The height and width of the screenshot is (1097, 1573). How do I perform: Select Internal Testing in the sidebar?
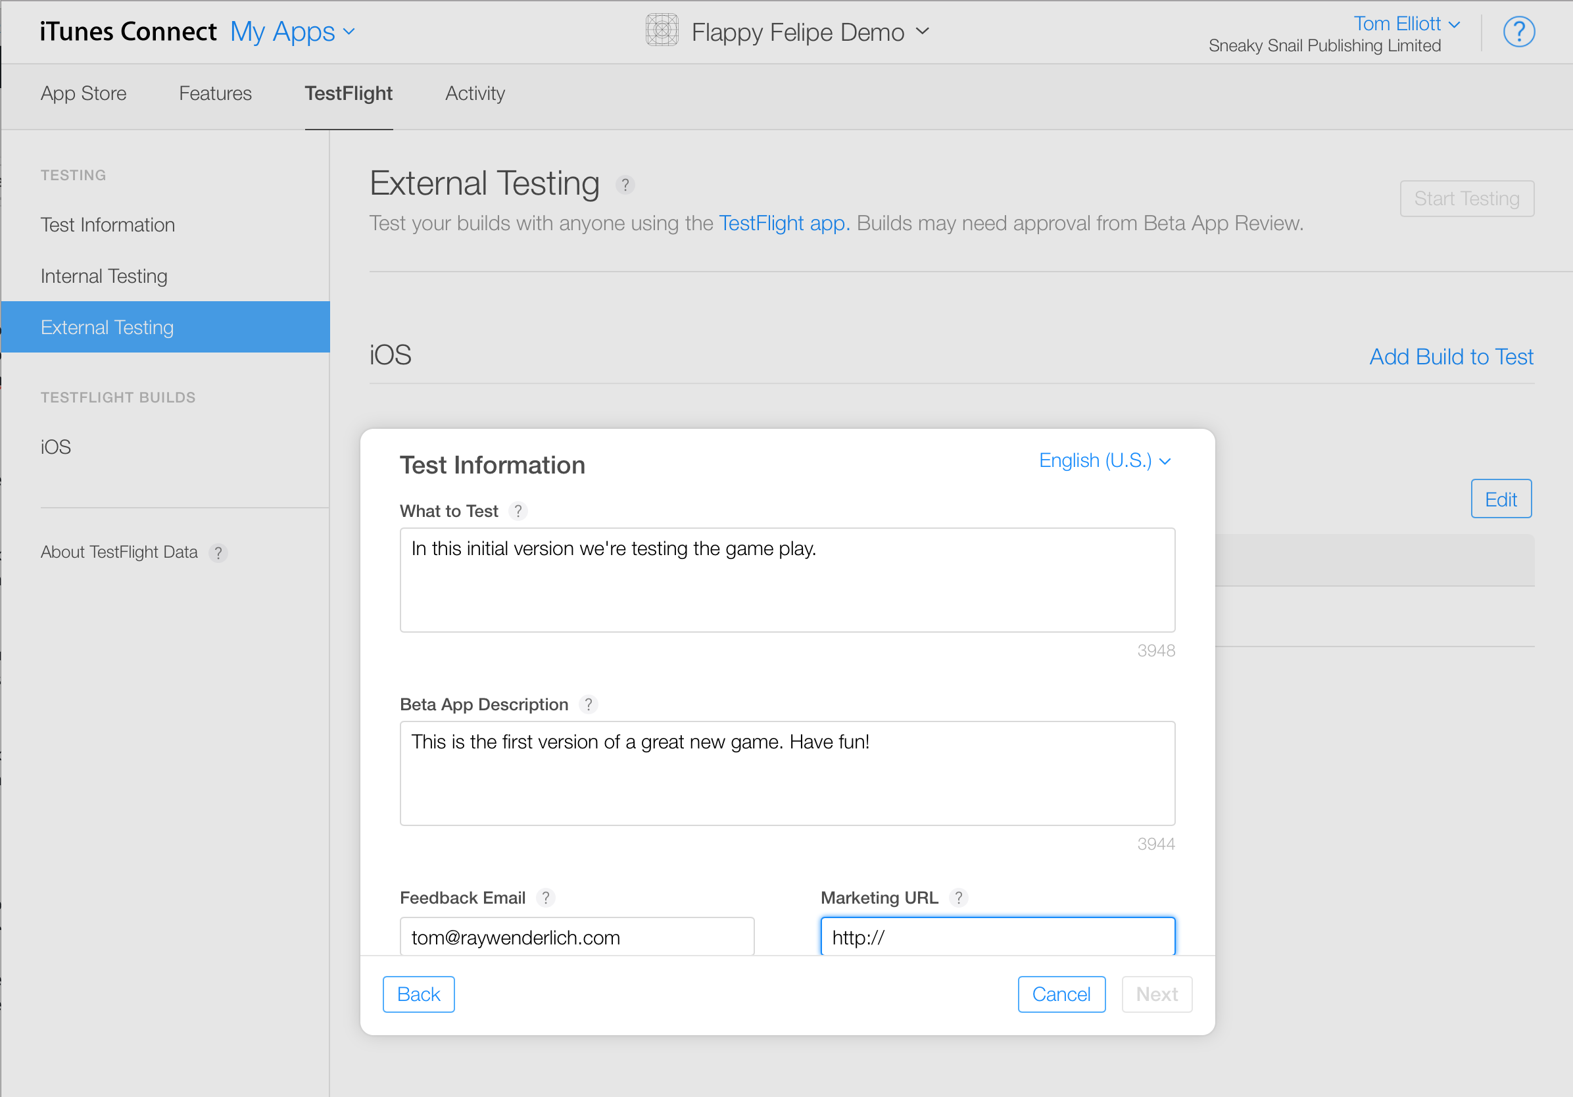pos(104,276)
